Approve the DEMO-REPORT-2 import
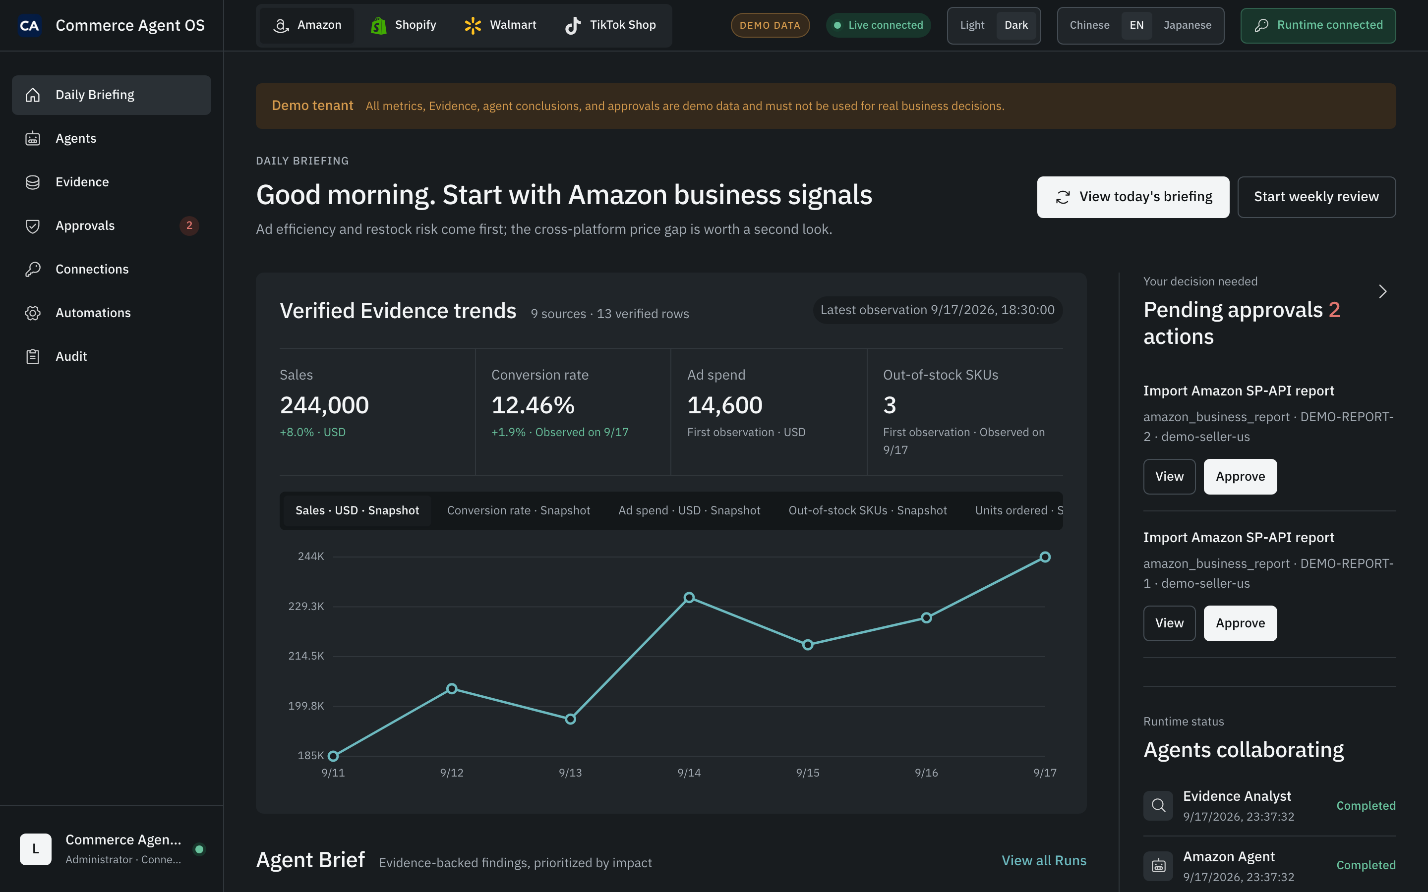The width and height of the screenshot is (1428, 892). [x=1240, y=477]
